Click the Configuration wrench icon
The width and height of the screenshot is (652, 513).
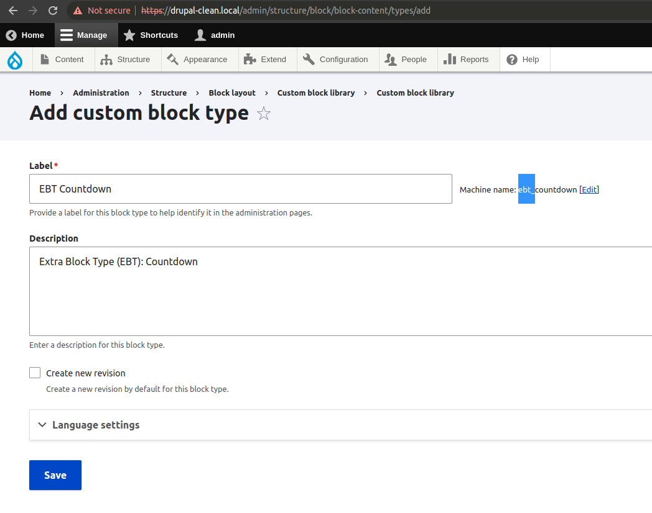(x=309, y=58)
